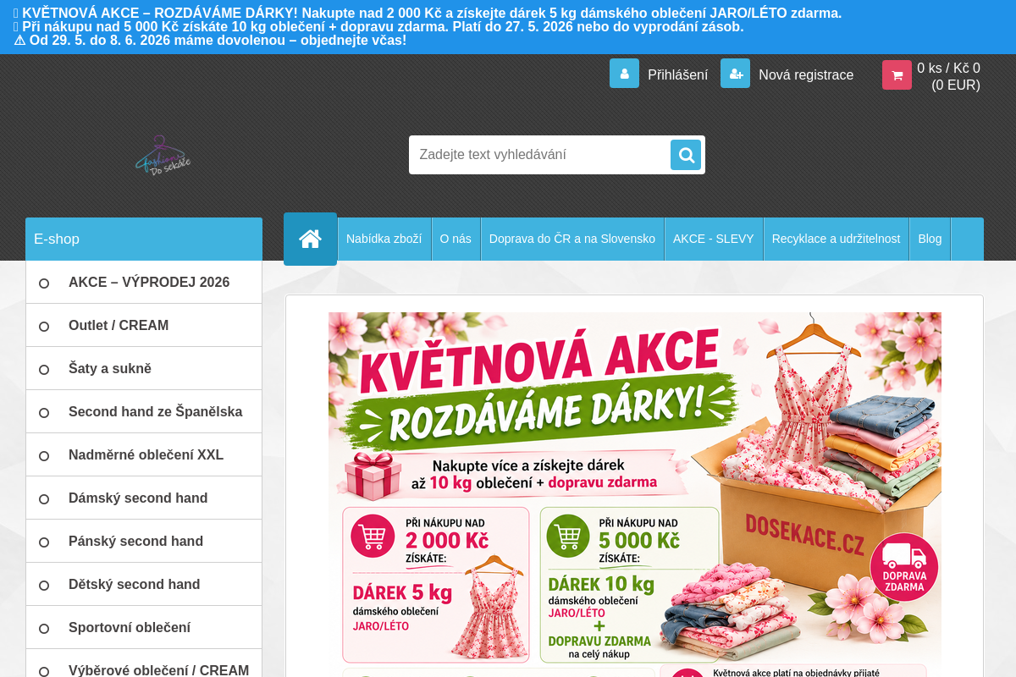The width and height of the screenshot is (1016, 677).
Task: Click the dovolenou 29. 5. notice line
Action: click(x=210, y=40)
